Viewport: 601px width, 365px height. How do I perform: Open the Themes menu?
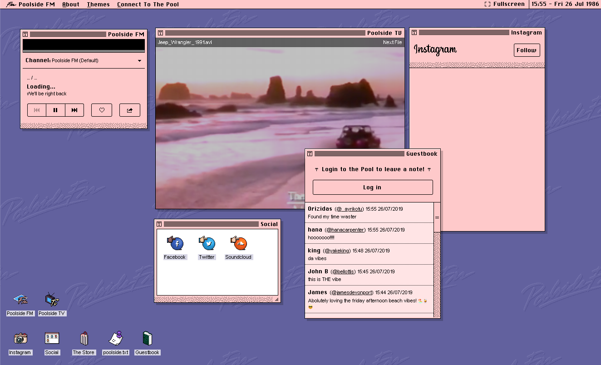[x=99, y=4]
